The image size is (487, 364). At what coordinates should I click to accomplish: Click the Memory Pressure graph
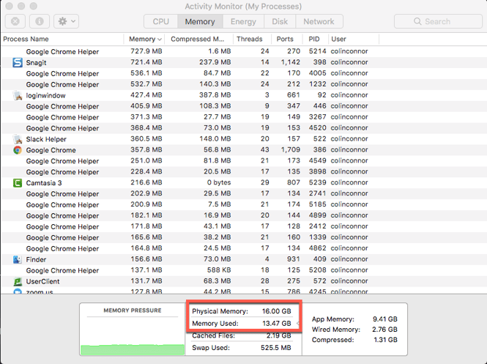(x=133, y=337)
